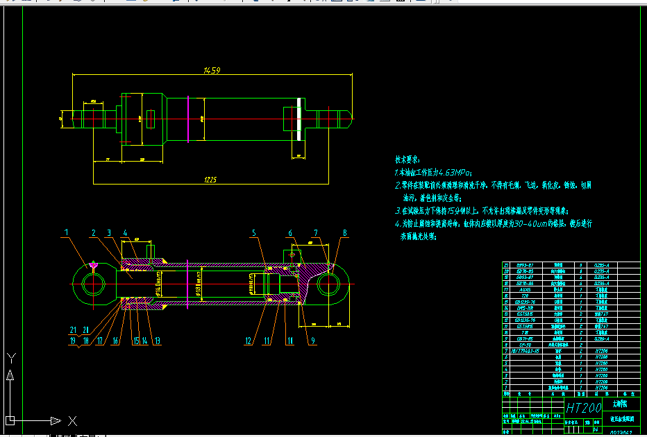Select part balloon number 3

[109, 233]
